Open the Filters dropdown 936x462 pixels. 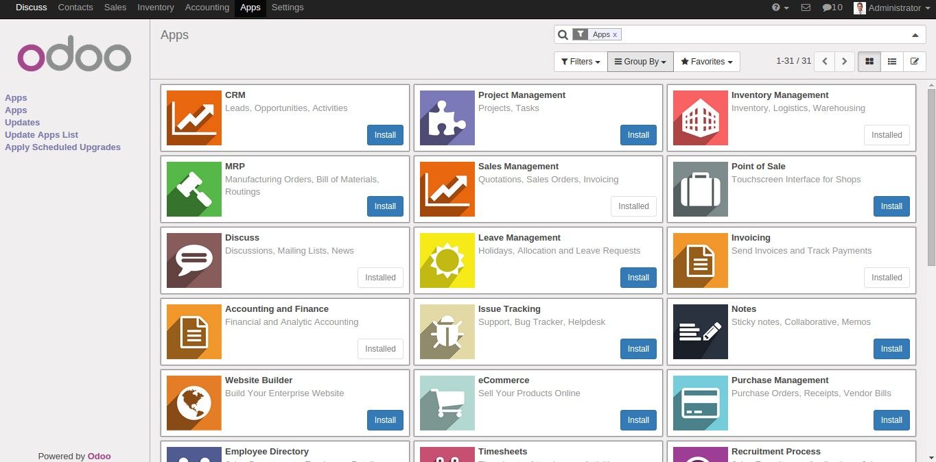pyautogui.click(x=581, y=62)
